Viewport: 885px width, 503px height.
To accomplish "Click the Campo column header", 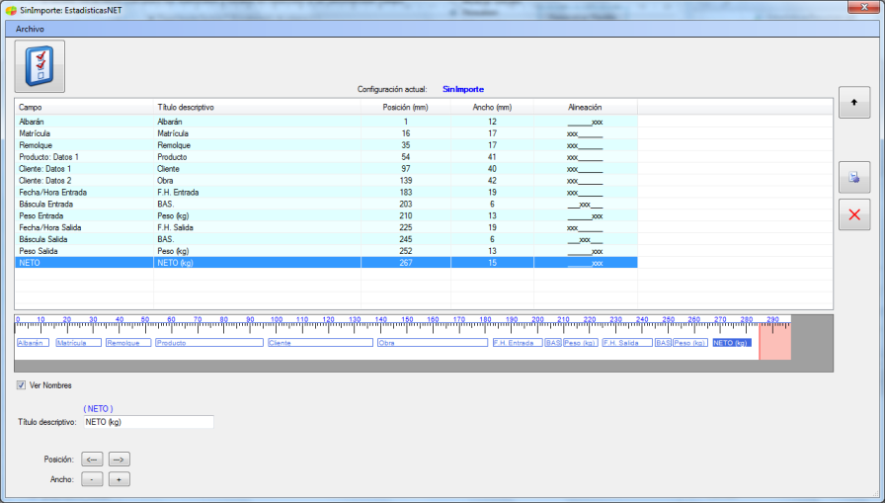I will [x=84, y=107].
